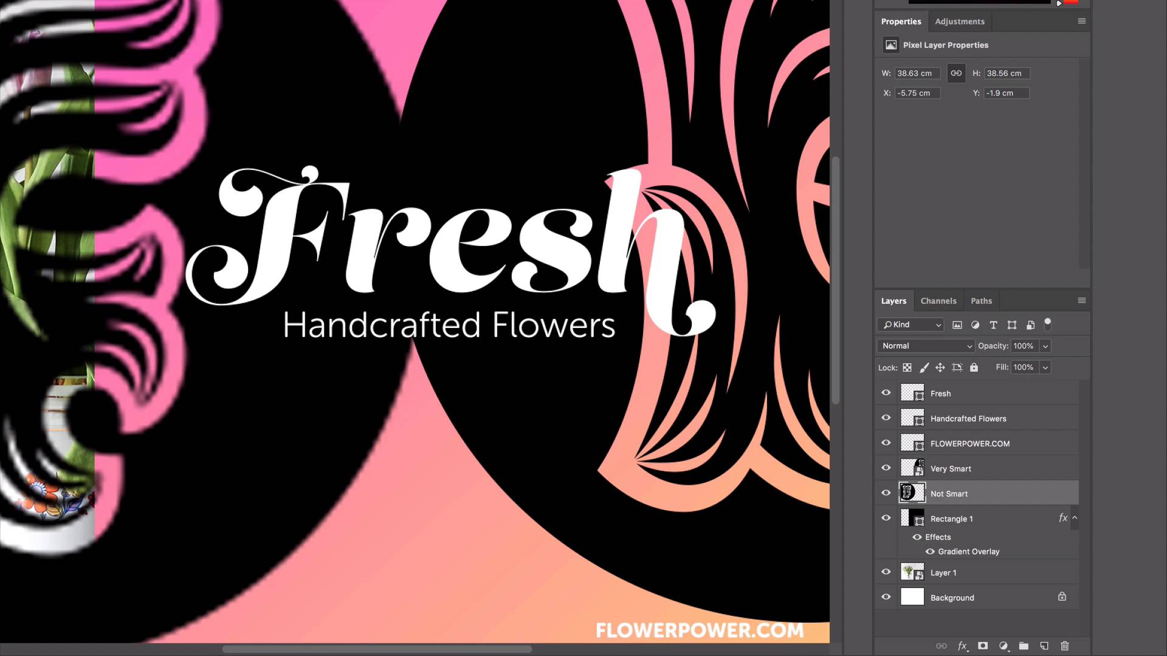
Task: Toggle Gradient Overlay effect visibility
Action: click(x=930, y=552)
